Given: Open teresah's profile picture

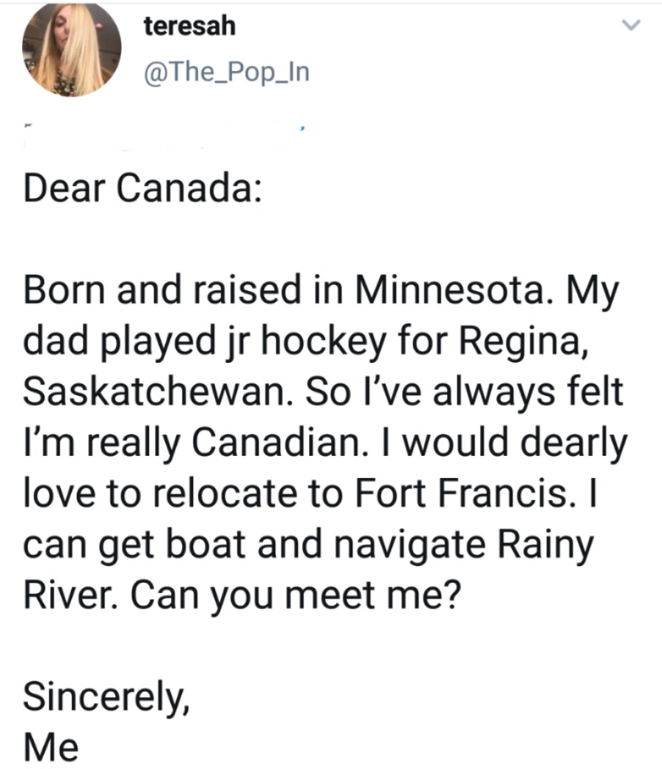Looking at the screenshot, I should click(71, 50).
